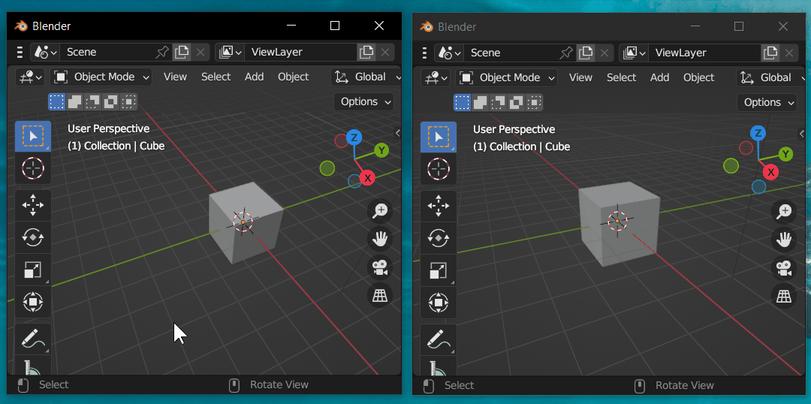Select the Scale tool in right window
The image size is (811, 404).
coord(439,270)
